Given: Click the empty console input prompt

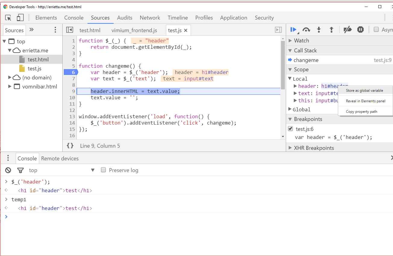Looking at the screenshot, I should pos(199,217).
